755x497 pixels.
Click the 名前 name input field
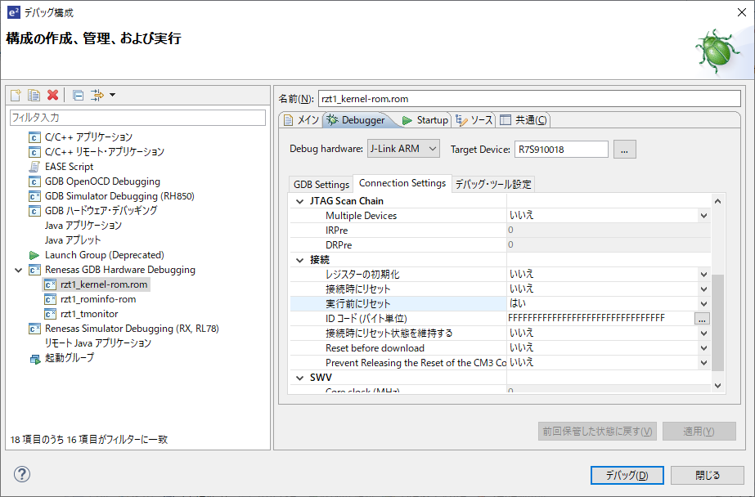click(x=529, y=99)
